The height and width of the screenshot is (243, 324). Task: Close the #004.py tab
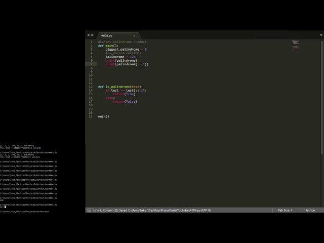pos(134,36)
